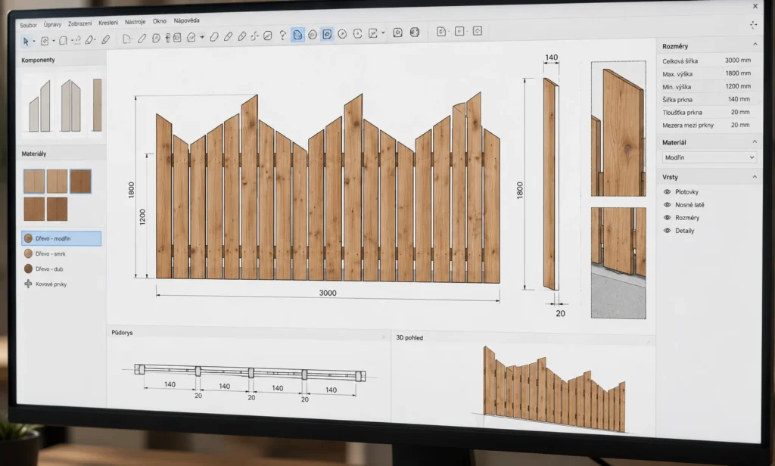Click the house-shaped tool icon

(x=191, y=37)
